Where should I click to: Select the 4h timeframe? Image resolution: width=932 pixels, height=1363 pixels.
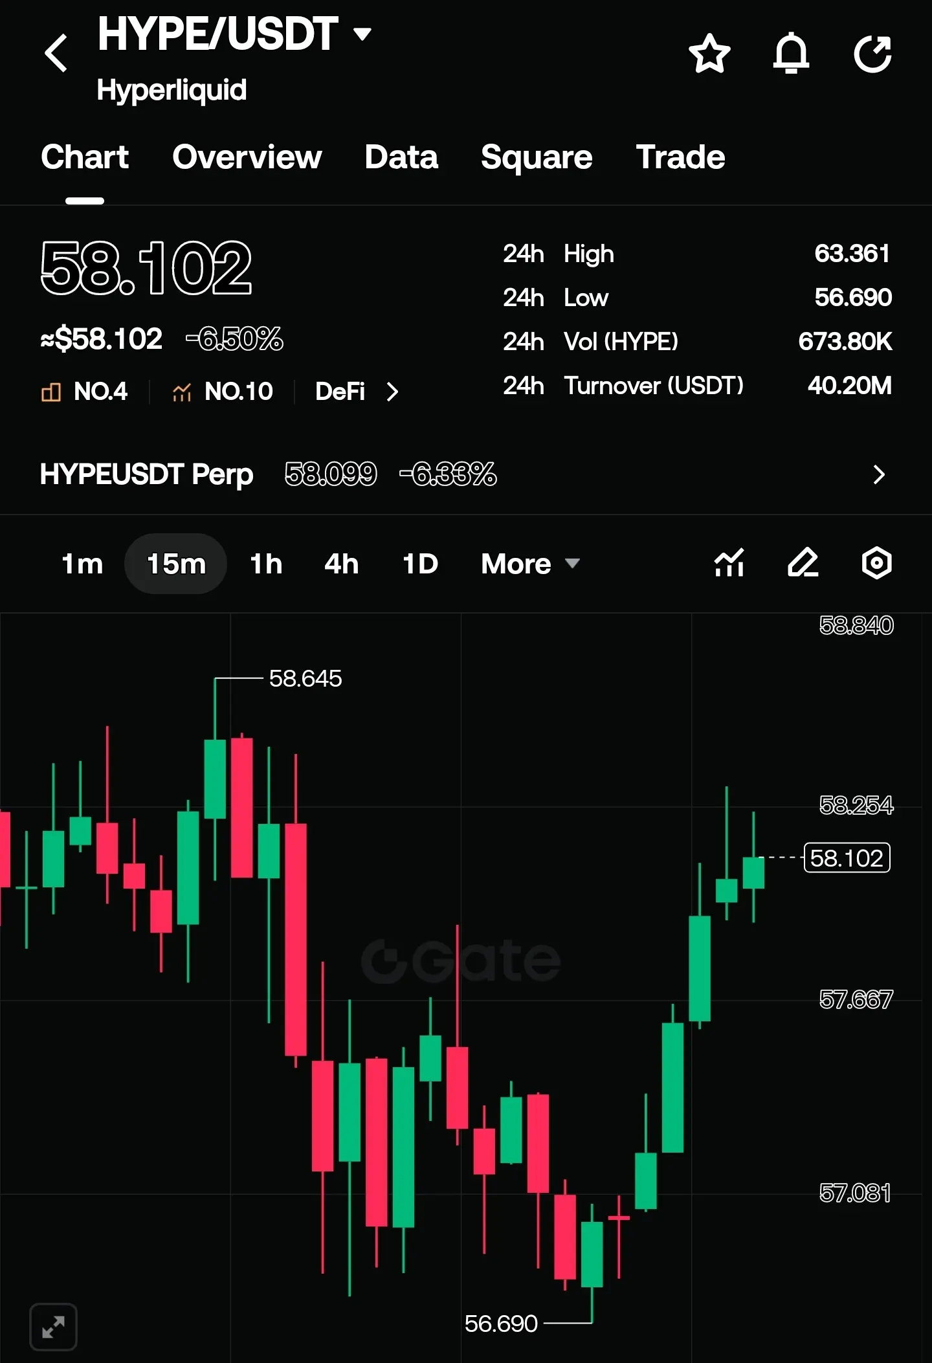[x=341, y=564]
